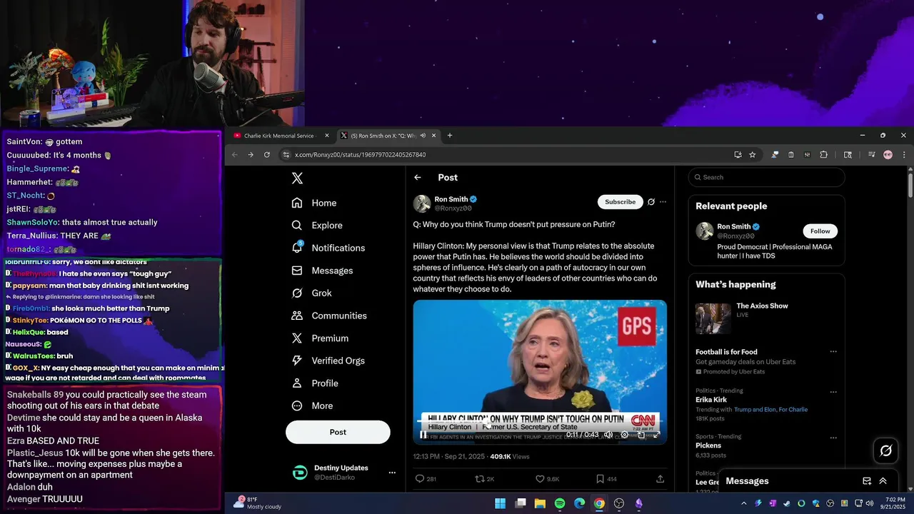This screenshot has height=514, width=914.
Task: Compose new message in Messages drawer
Action: (867, 481)
